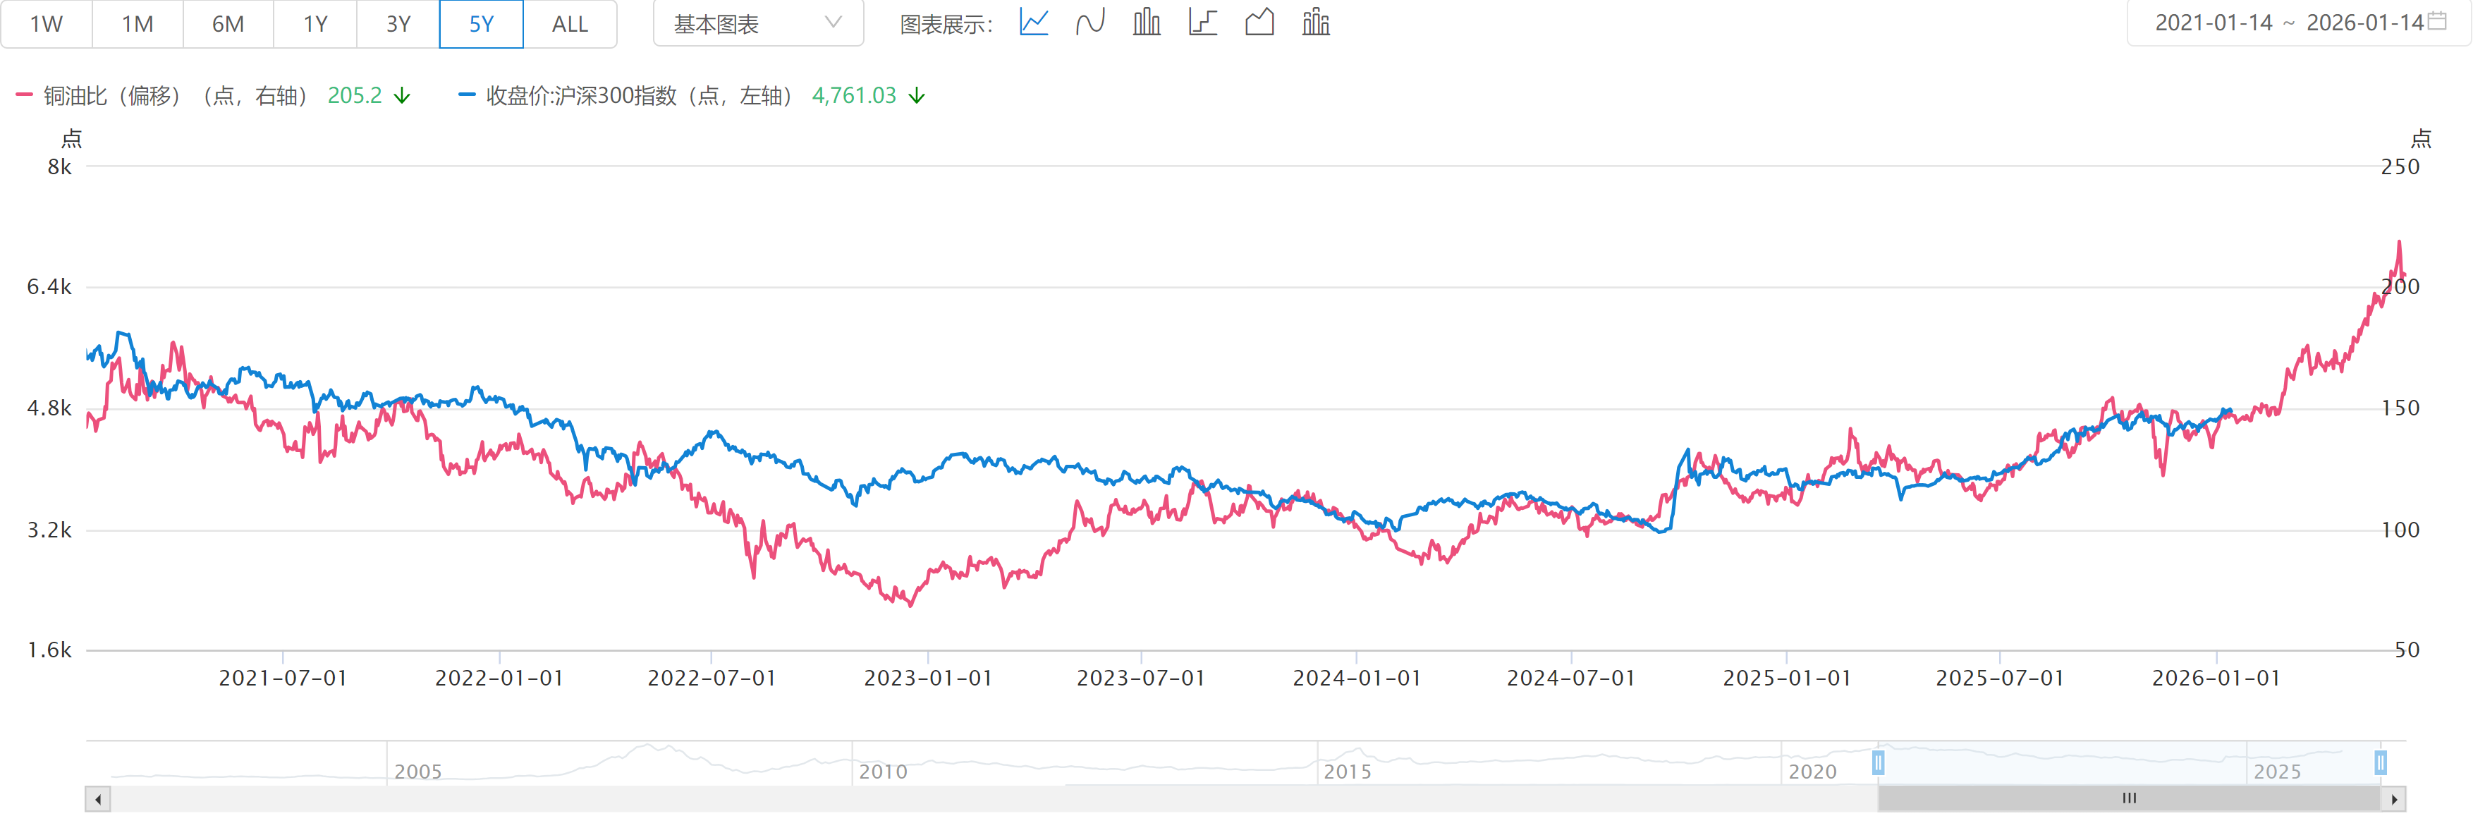Click the scrollbar grip handle icon
Viewport: 2485px width, 816px height.
[x=2129, y=798]
